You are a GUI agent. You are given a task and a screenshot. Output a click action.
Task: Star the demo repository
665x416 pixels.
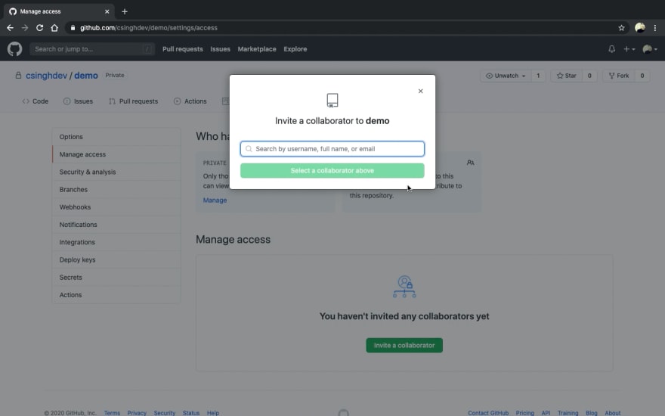[567, 76]
